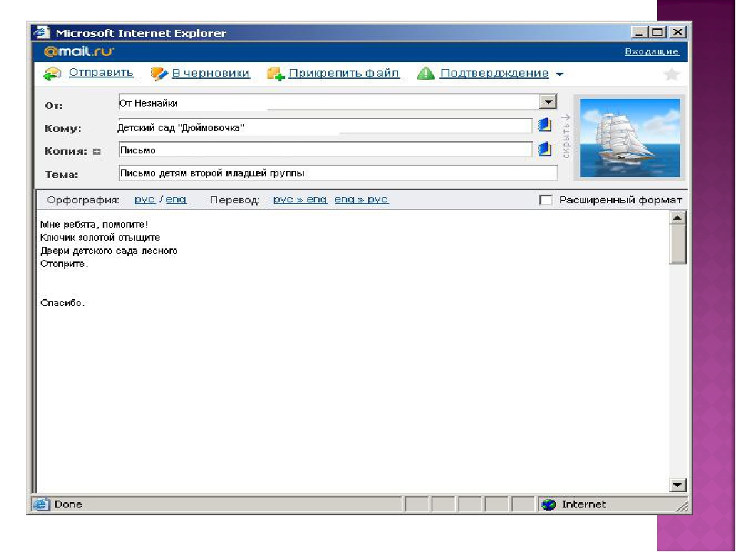
Task: Expand the Подтверждение dropdown arrow
Action: click(x=560, y=74)
